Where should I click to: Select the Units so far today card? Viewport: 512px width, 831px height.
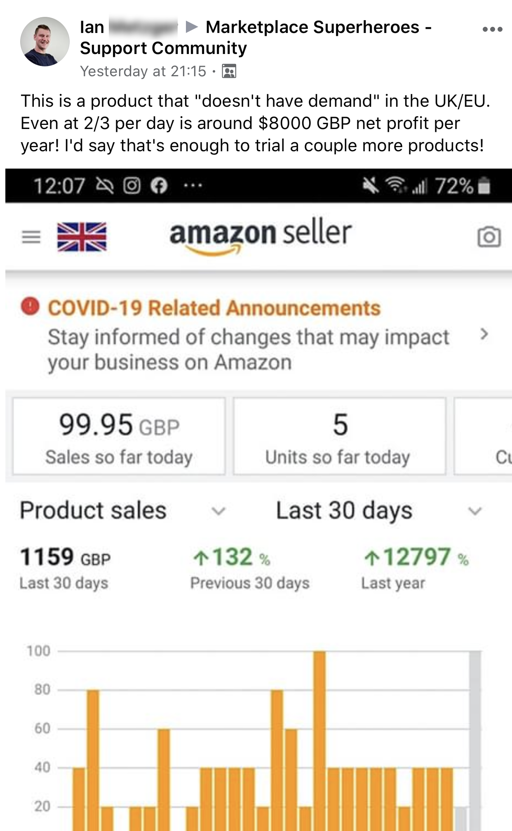pyautogui.click(x=339, y=436)
